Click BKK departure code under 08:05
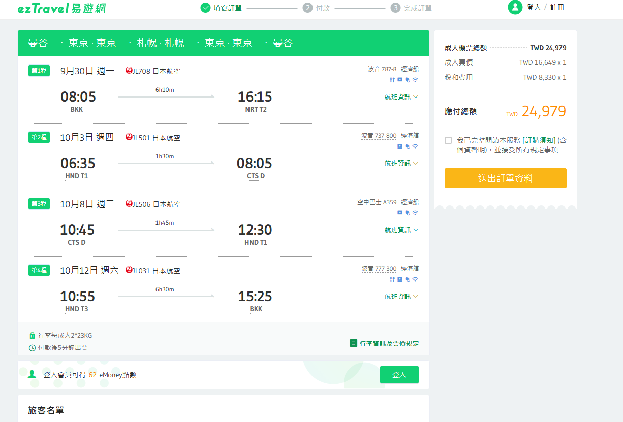 (x=77, y=109)
